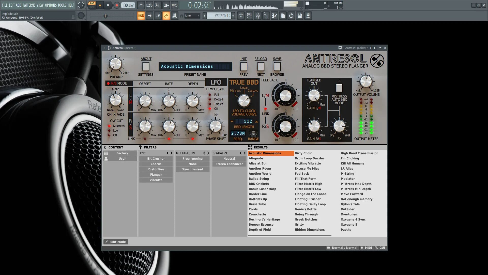The width and height of the screenshot is (488, 275).
Task: Enable Mistress Auto Mix Mode switch
Action: 339,88
